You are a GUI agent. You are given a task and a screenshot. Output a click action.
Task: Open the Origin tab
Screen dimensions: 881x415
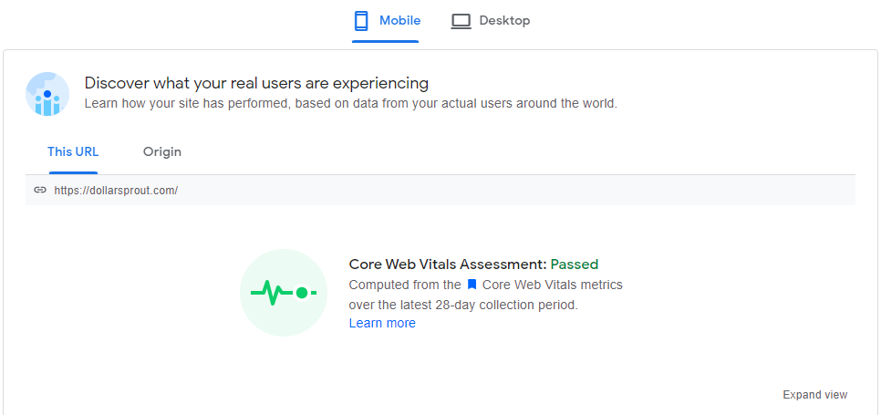point(162,151)
